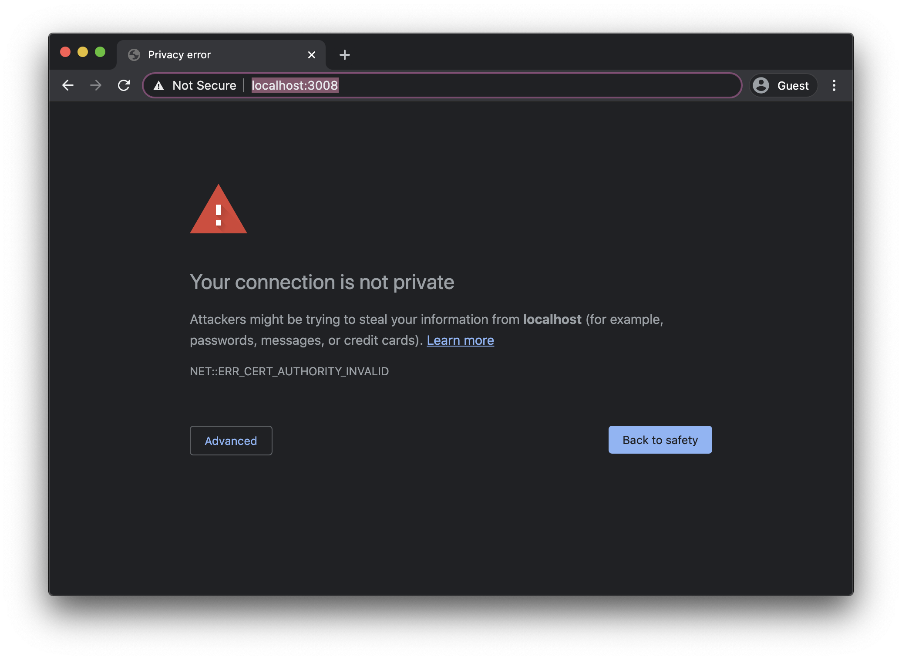Maximize window with green button
Screen dimensions: 902x660
click(100, 52)
